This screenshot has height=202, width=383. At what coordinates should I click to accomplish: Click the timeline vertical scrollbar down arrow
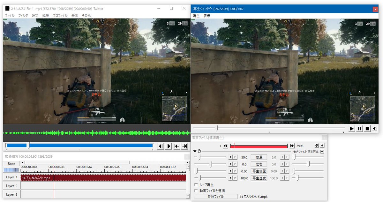click(x=188, y=196)
